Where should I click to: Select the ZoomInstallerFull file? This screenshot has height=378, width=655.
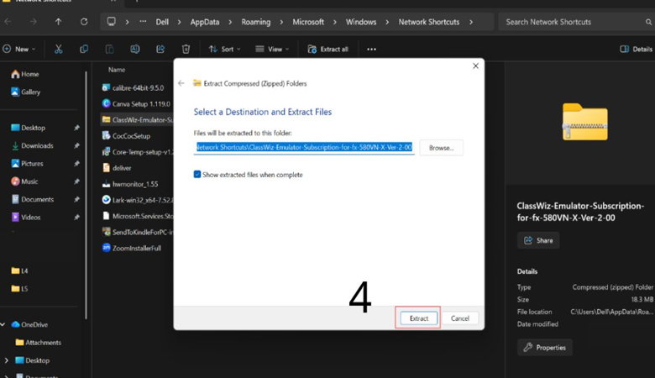132,248
